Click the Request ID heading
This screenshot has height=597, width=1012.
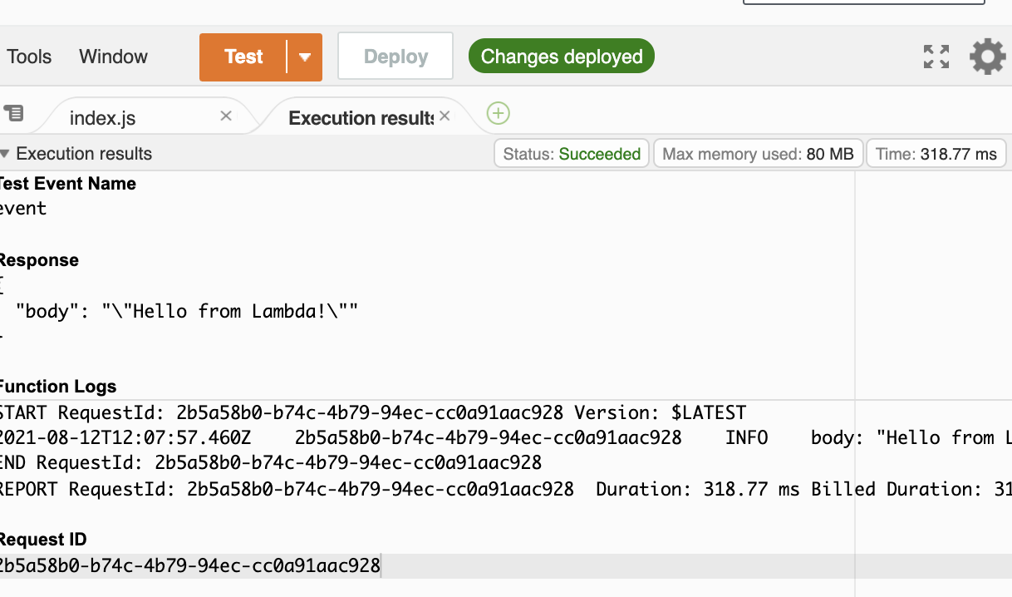[x=43, y=540]
